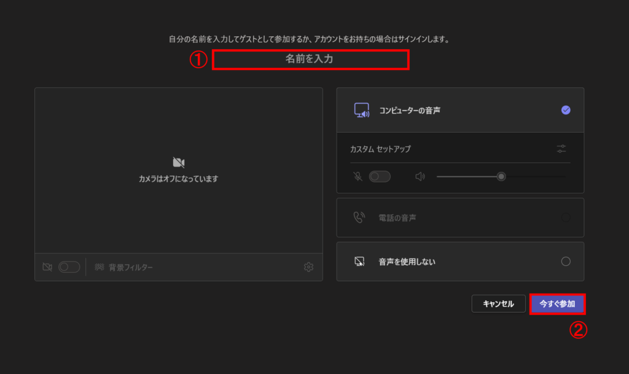This screenshot has height=374, width=629.
Task: Choose the 音声を使用しない option label
Action: [x=407, y=262]
